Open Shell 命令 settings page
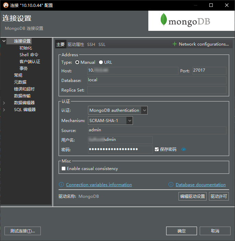Viewport: 235px width, 241px height. 29,55
